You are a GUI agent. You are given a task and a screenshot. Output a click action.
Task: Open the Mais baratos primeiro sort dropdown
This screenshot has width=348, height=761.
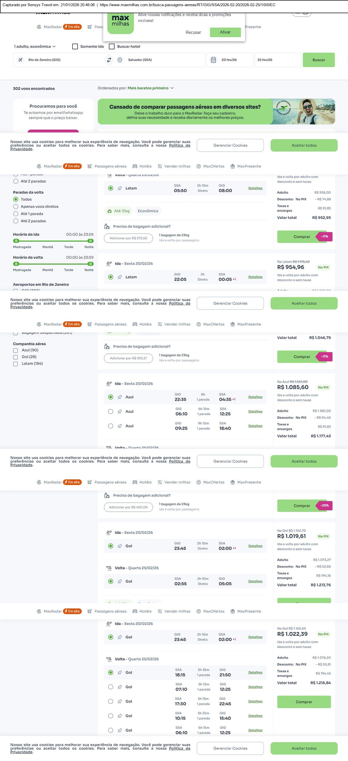pyautogui.click(x=150, y=88)
